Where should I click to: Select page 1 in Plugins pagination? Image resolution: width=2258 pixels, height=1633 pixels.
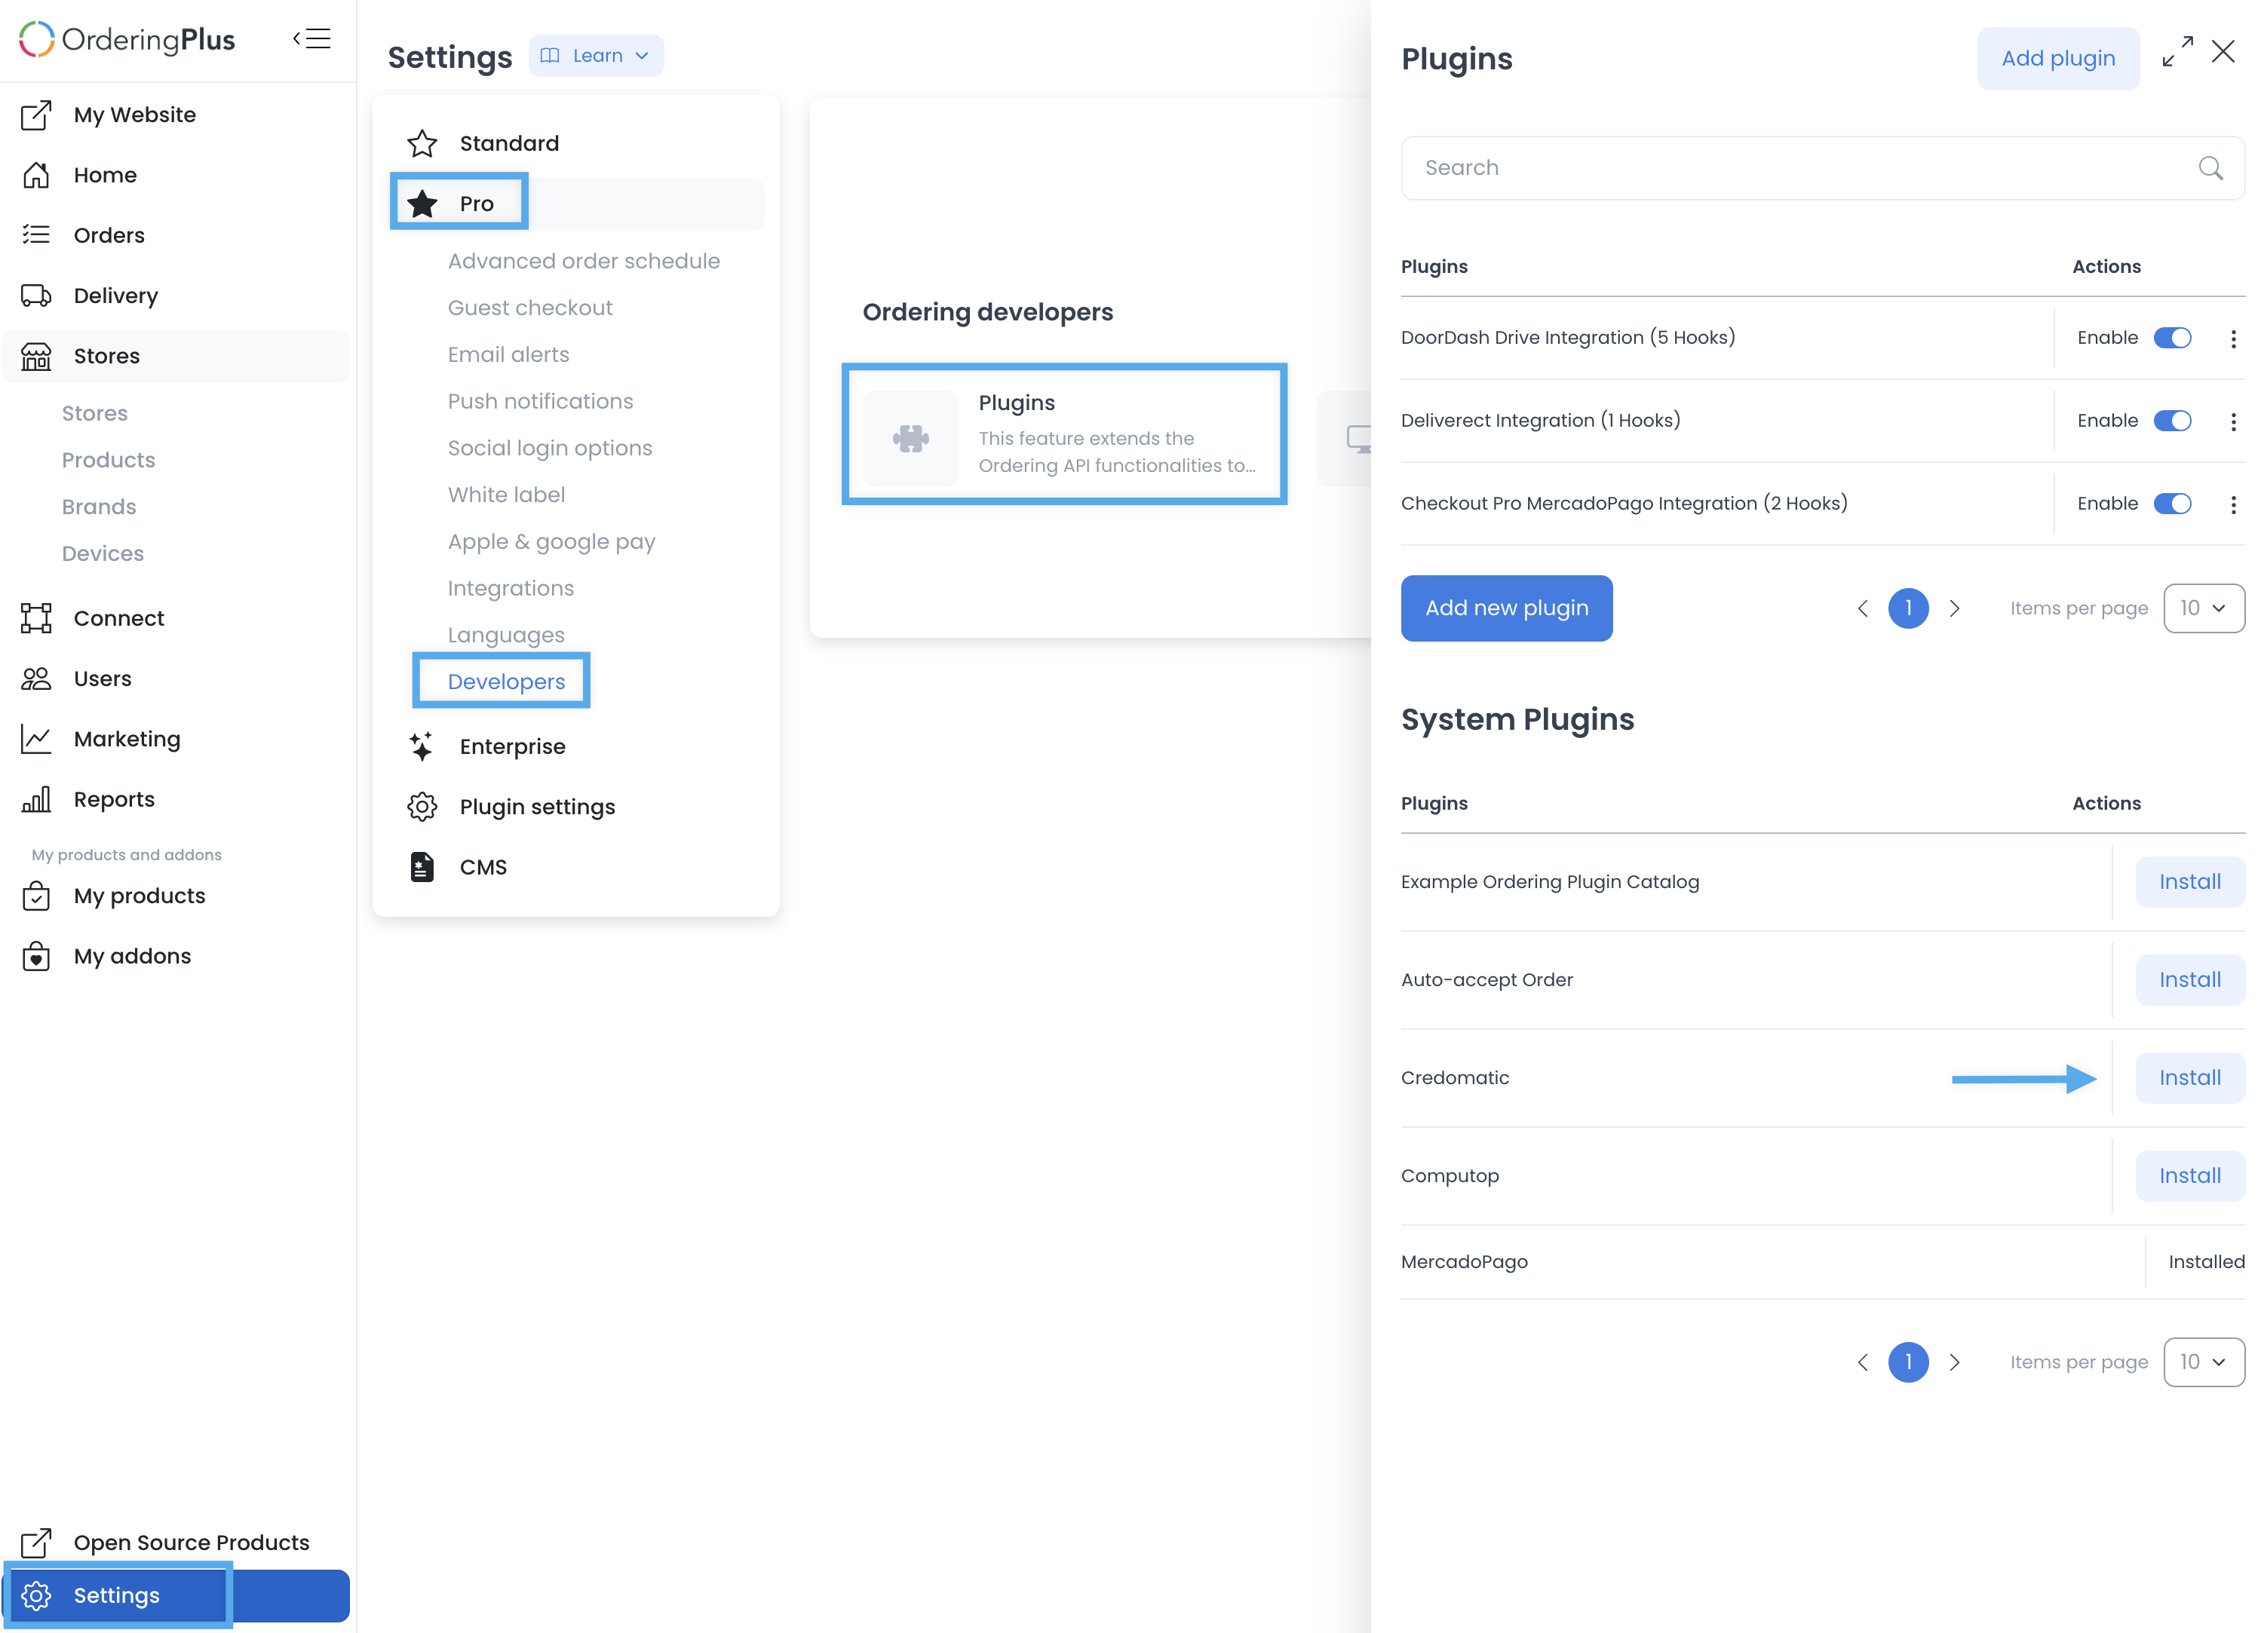1907,608
